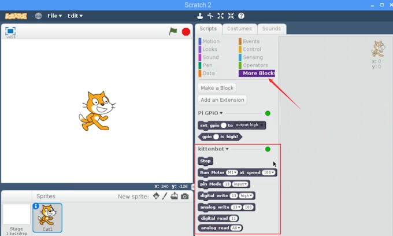Minimize the Scratch 2 window
The height and width of the screenshot is (236, 393).
point(372,5)
